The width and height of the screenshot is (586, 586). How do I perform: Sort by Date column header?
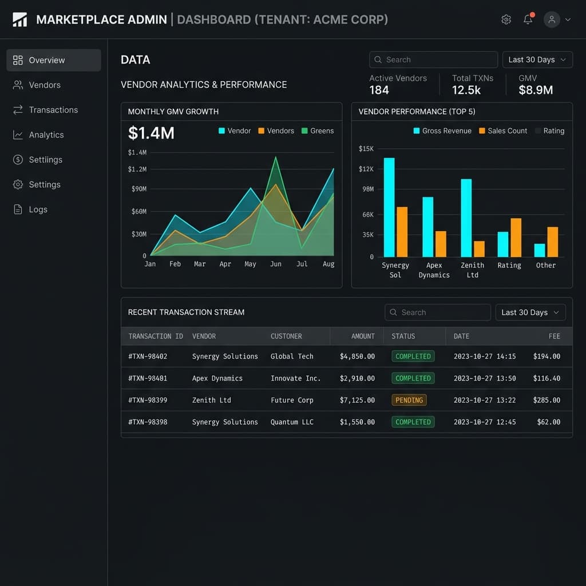coord(462,336)
